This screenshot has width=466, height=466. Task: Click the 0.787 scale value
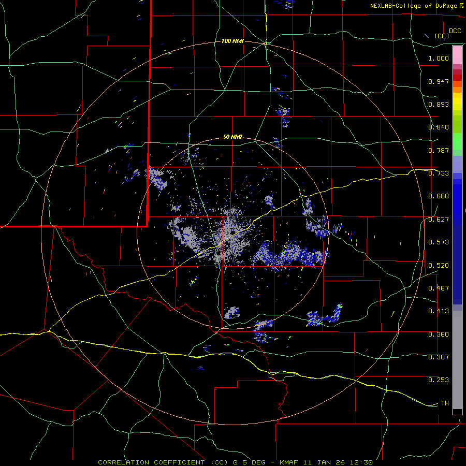[439, 150]
